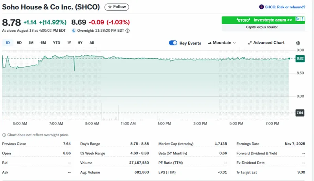
Task: Click the Volume value 27,167,580
Action: (139, 163)
